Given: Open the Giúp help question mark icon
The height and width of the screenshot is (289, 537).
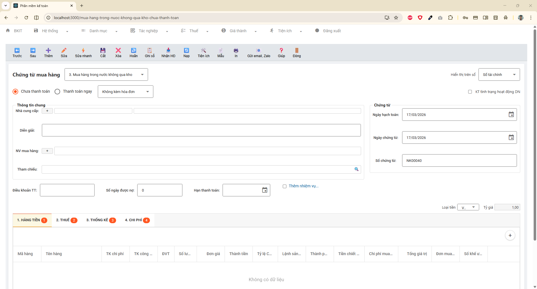Looking at the screenshot, I should click(281, 51).
